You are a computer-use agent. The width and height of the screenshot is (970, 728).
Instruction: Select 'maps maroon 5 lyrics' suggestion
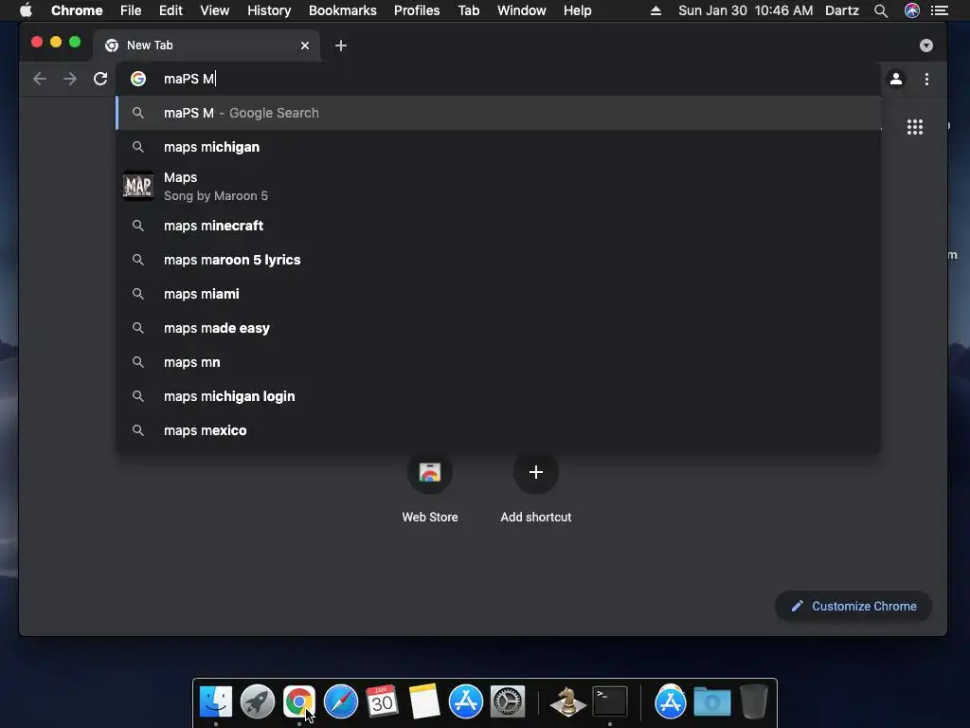[498, 260]
